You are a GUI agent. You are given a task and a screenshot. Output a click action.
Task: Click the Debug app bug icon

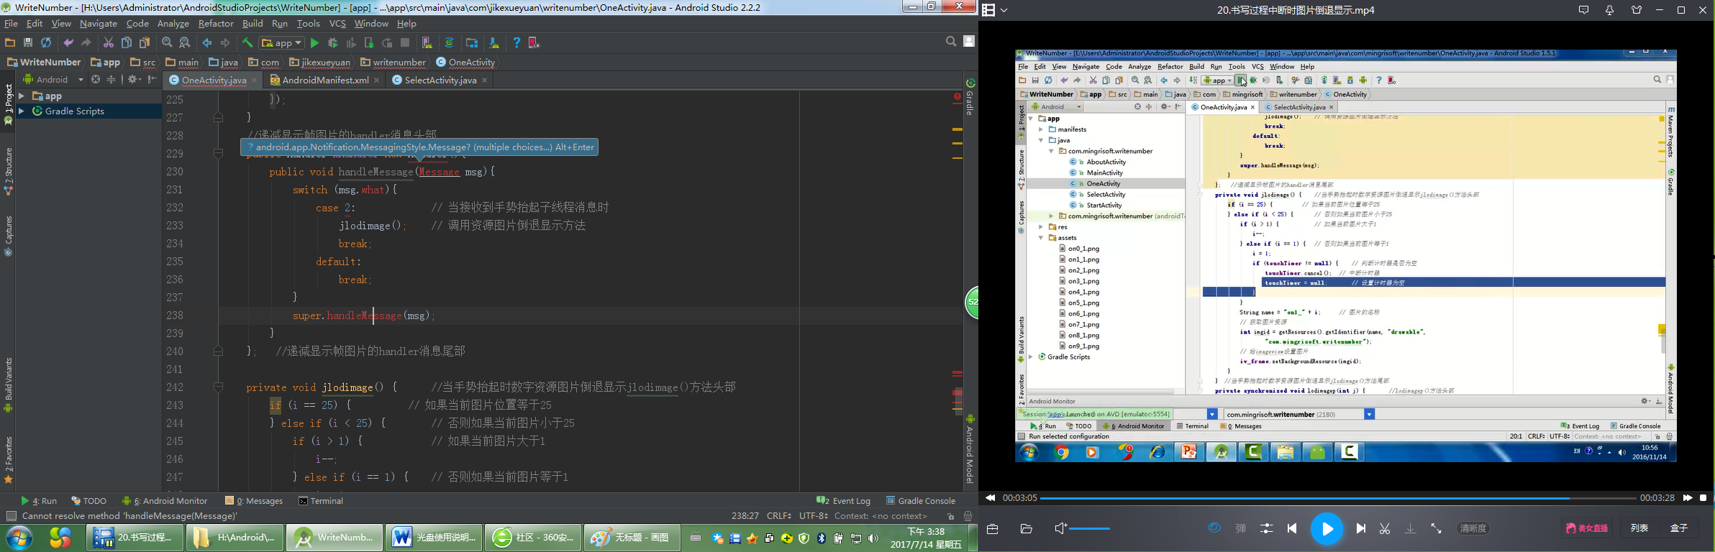[332, 43]
